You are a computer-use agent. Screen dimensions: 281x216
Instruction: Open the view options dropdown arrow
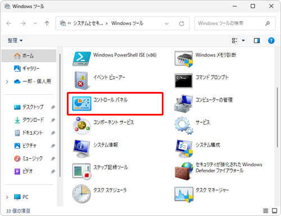coord(243,40)
